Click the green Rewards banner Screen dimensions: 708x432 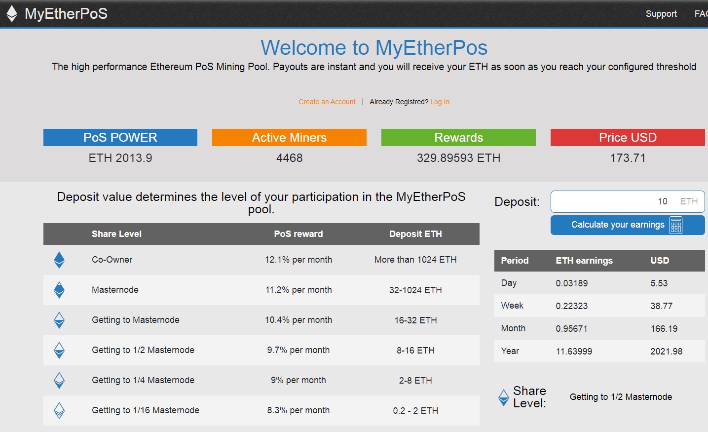click(x=458, y=137)
